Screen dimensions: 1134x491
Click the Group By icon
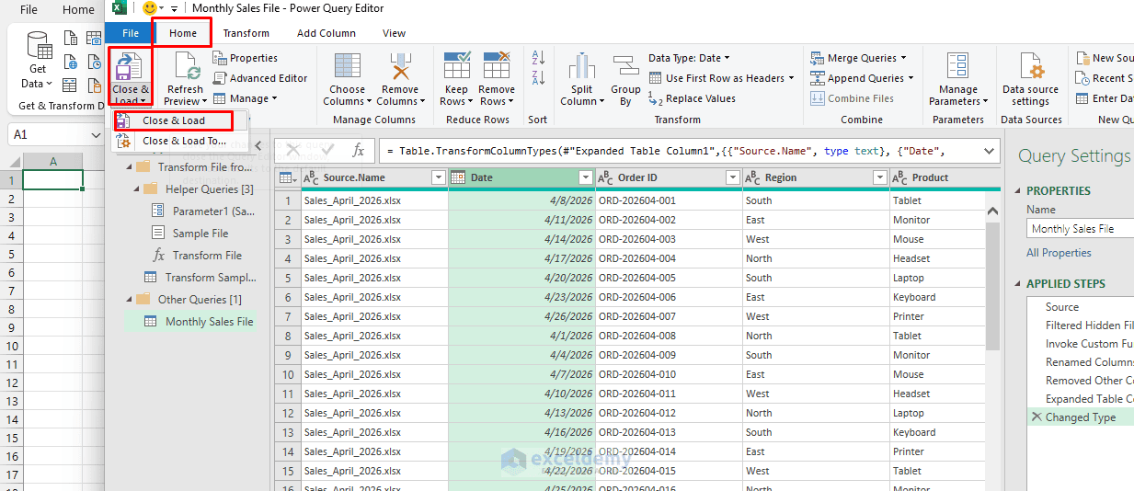tap(625, 67)
